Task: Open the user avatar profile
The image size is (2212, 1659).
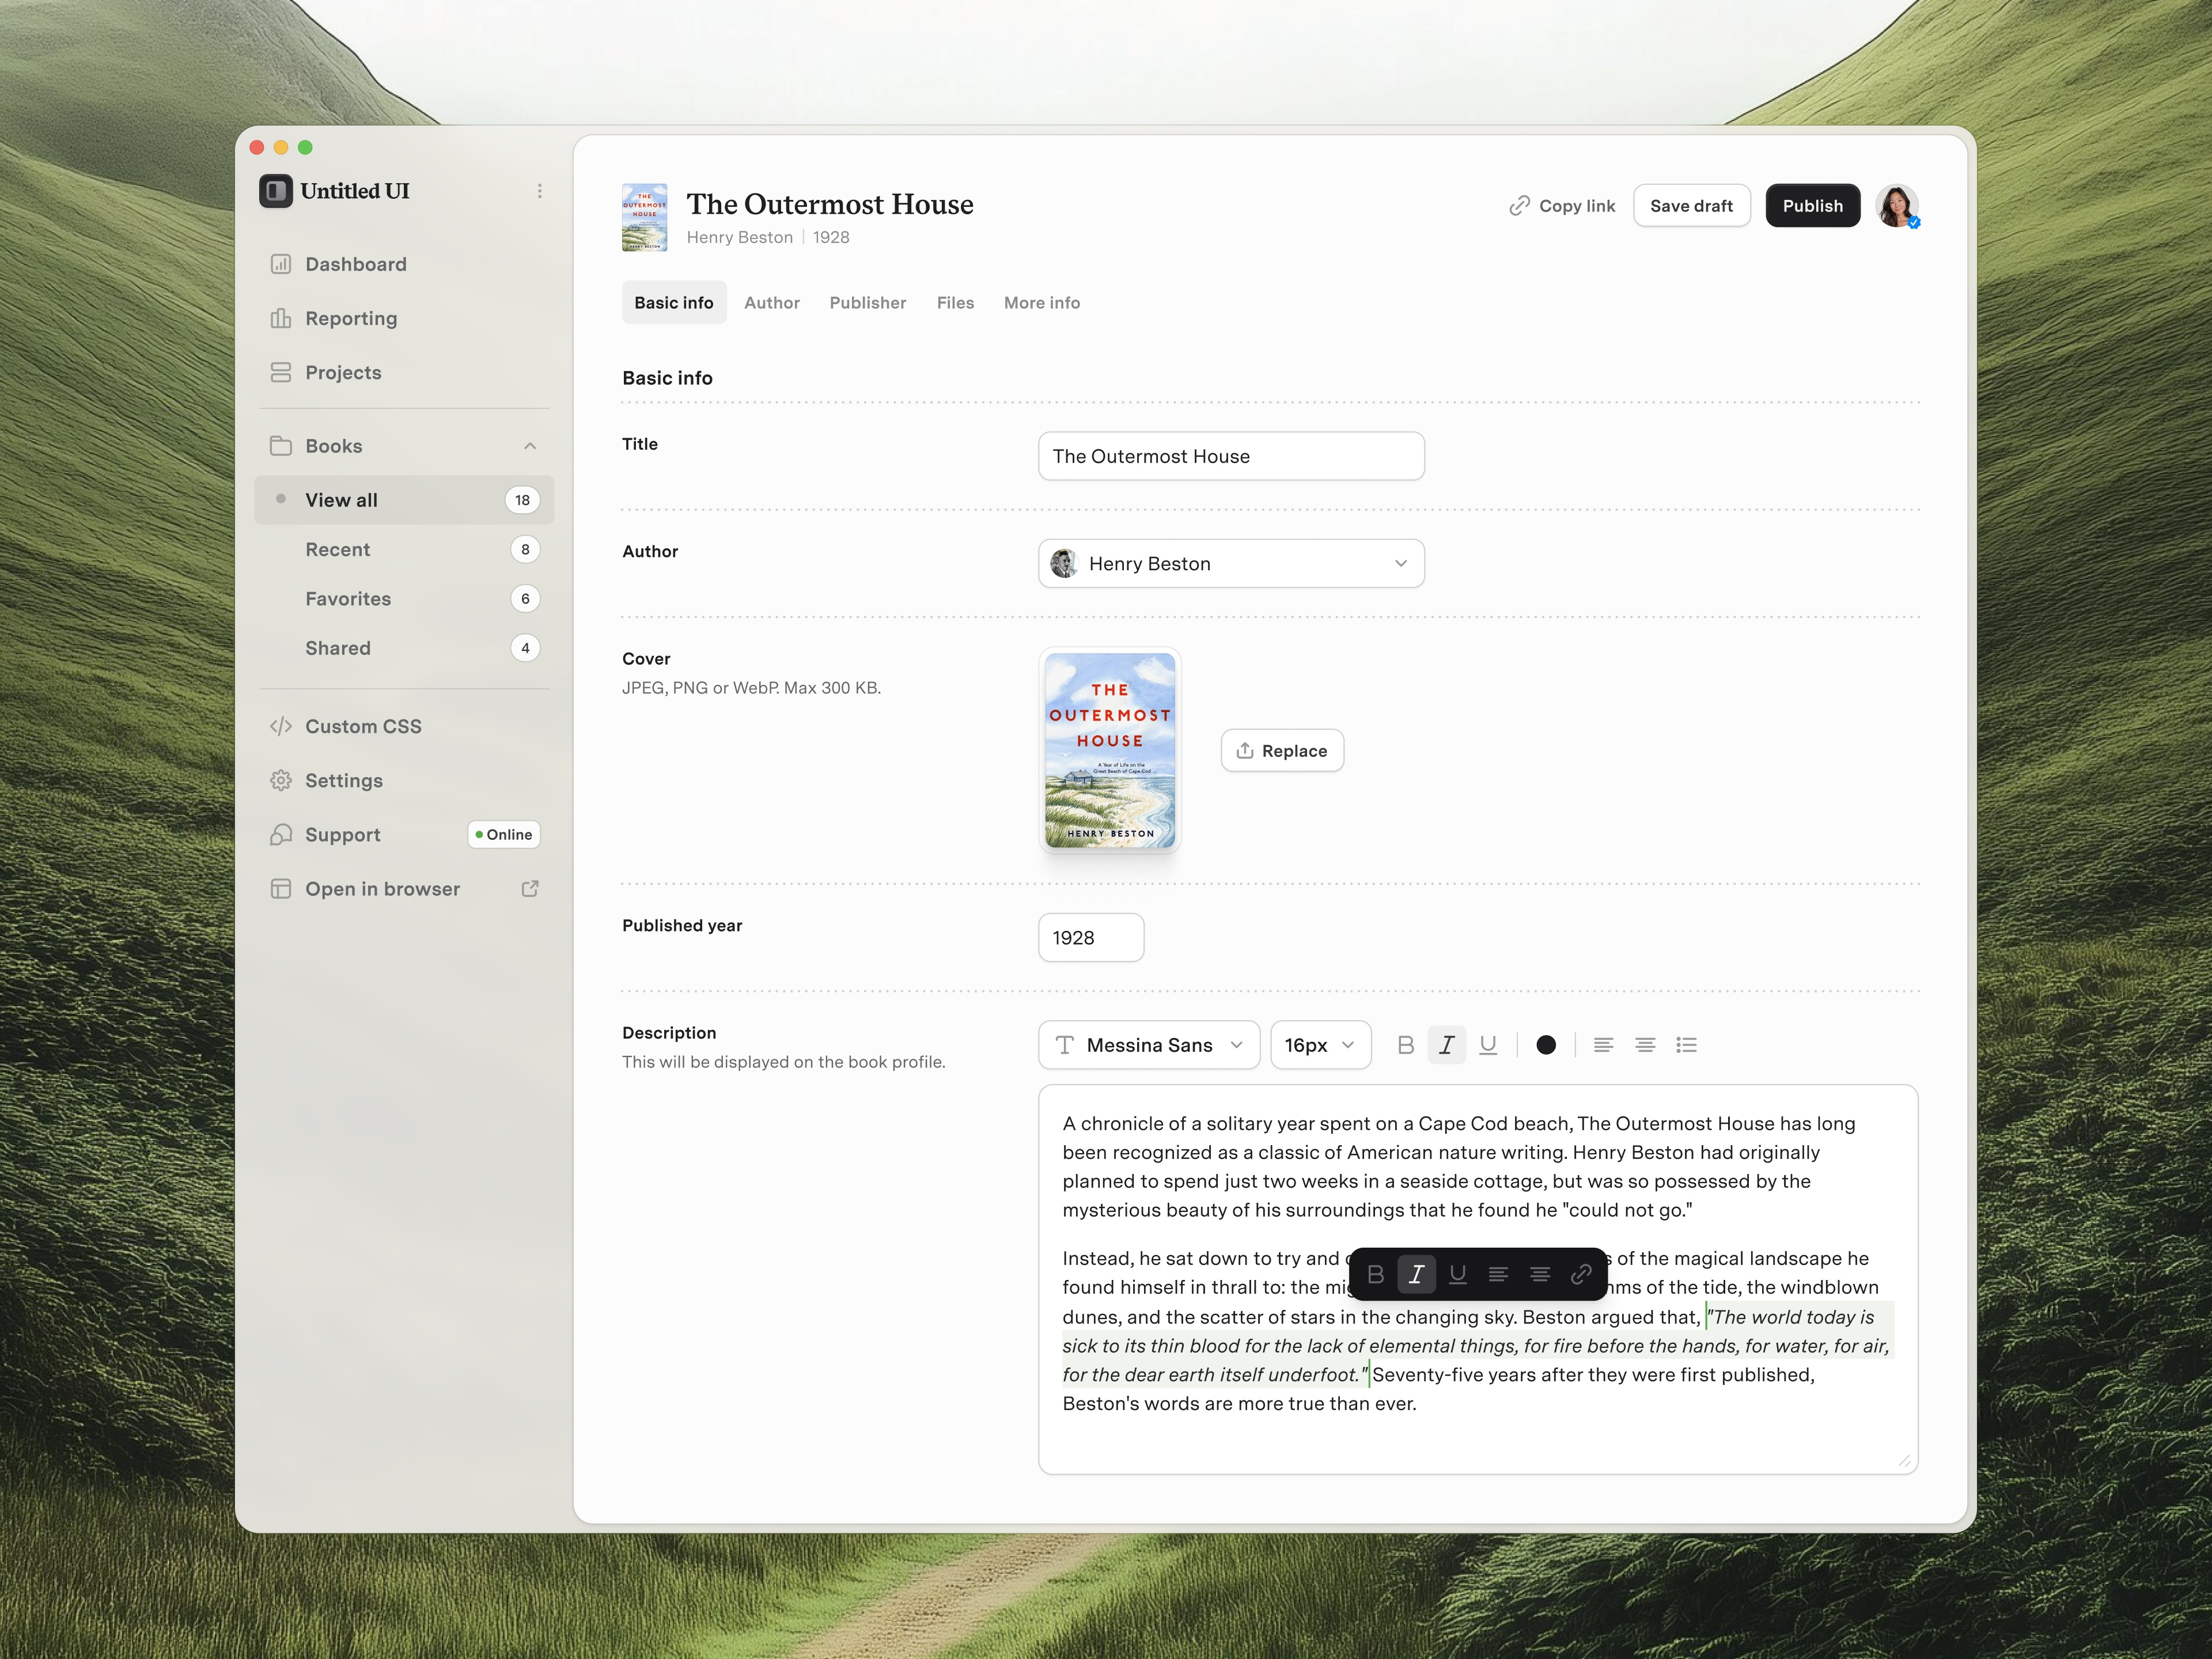Action: point(1897,206)
